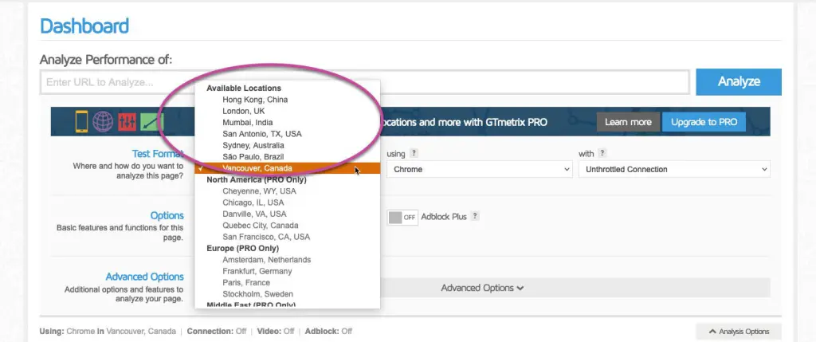
Task: Click the Advanced Options heading link
Action: pyautogui.click(x=145, y=277)
